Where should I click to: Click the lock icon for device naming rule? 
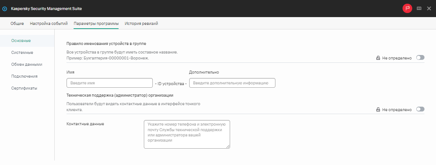378,58
